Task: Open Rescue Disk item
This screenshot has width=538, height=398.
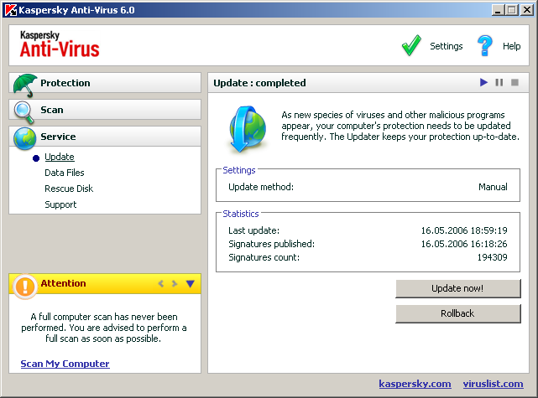Action: coord(69,189)
